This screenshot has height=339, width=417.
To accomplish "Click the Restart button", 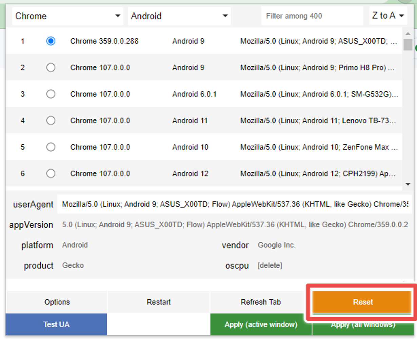I will 159,302.
